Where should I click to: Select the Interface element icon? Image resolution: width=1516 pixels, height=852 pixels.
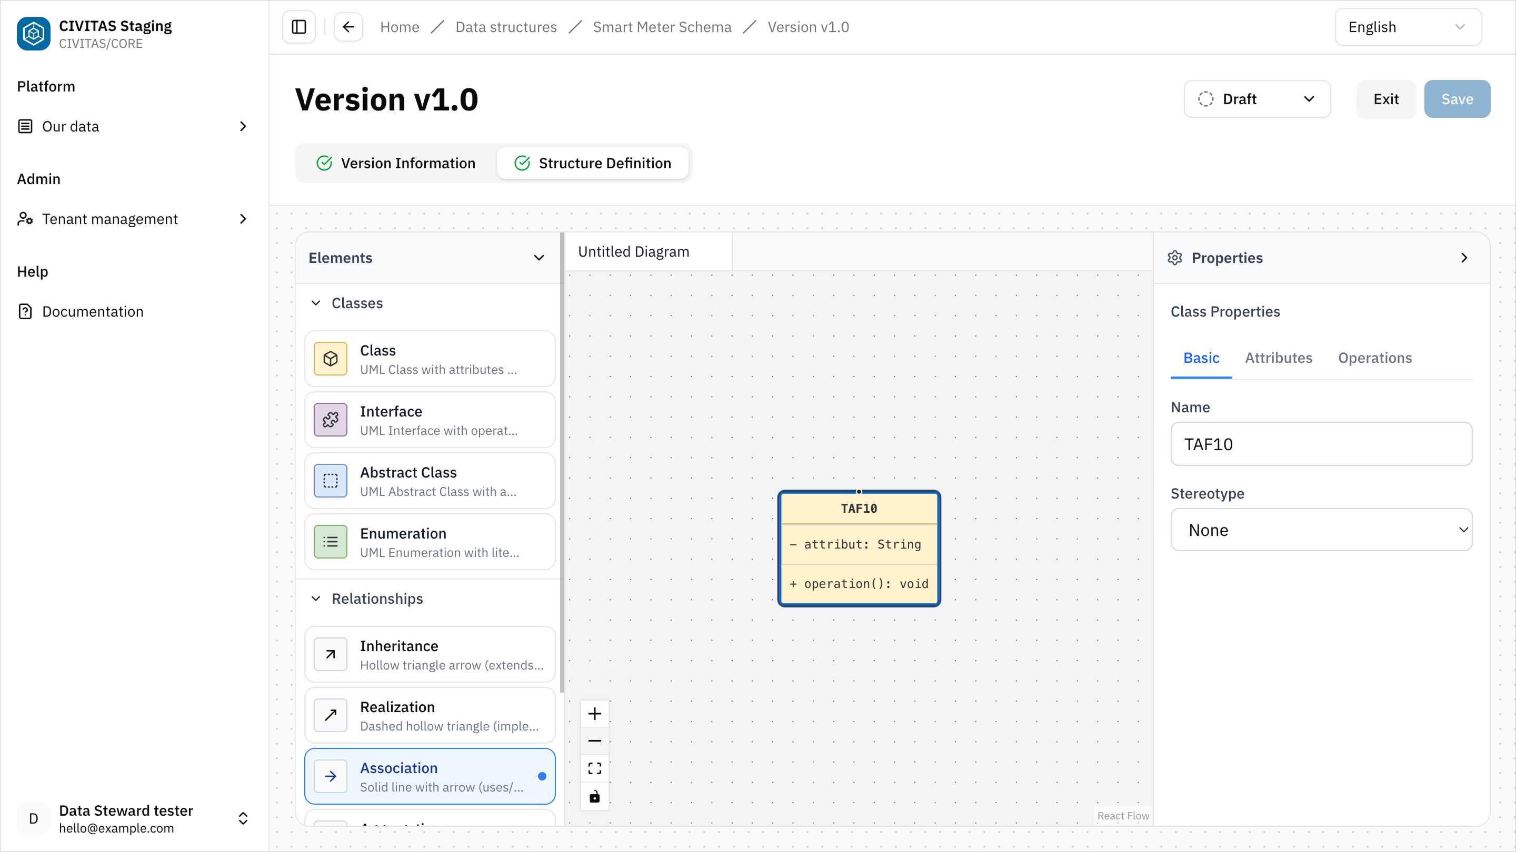[x=330, y=420]
